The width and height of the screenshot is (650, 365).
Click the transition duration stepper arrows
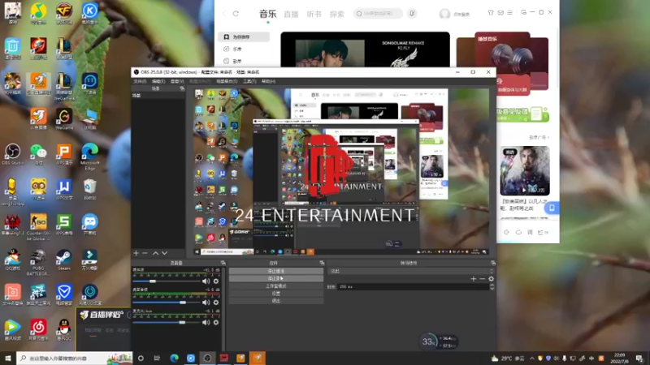click(492, 286)
